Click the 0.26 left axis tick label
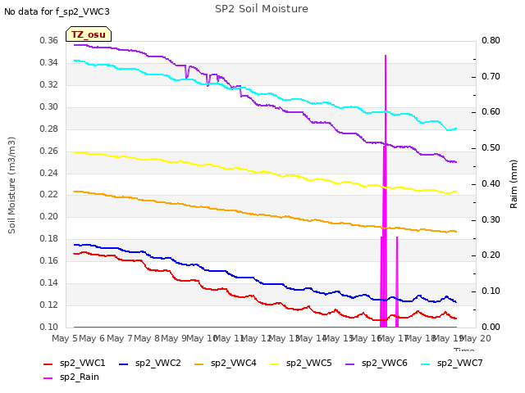This screenshot has width=525, height=393. pos(49,151)
